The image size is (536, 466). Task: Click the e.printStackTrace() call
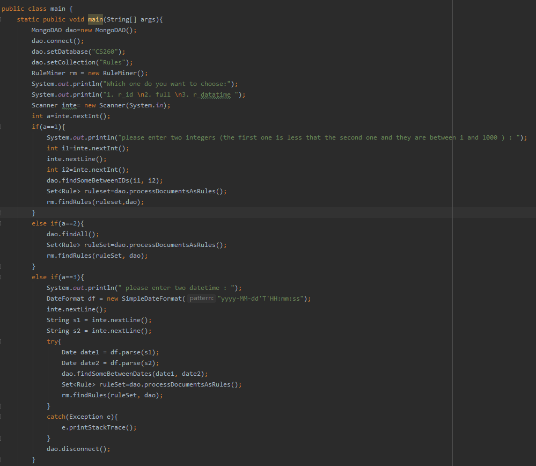[99, 427]
